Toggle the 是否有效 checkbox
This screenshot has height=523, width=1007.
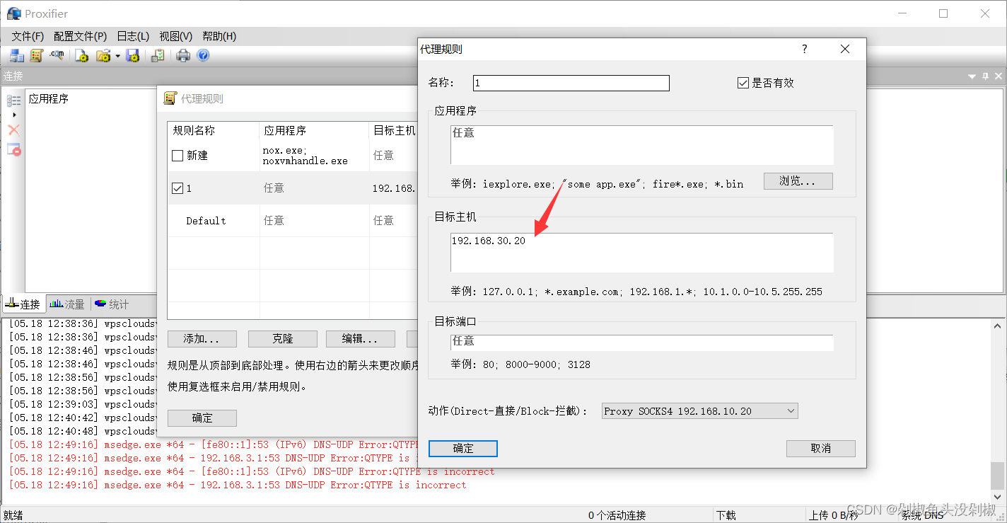pos(743,83)
